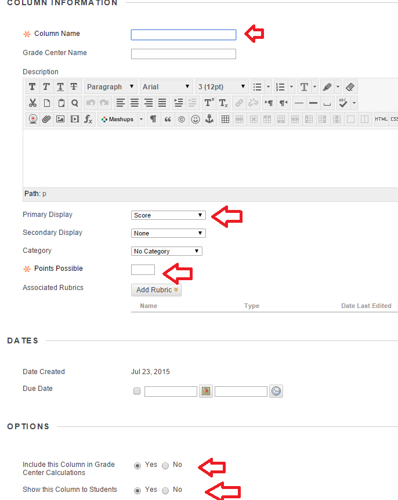Justify text in editor

[162, 103]
